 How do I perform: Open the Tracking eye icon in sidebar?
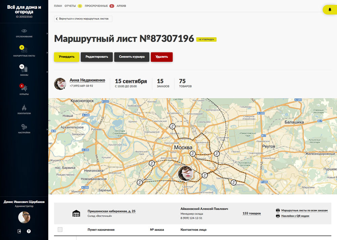tap(24, 31)
